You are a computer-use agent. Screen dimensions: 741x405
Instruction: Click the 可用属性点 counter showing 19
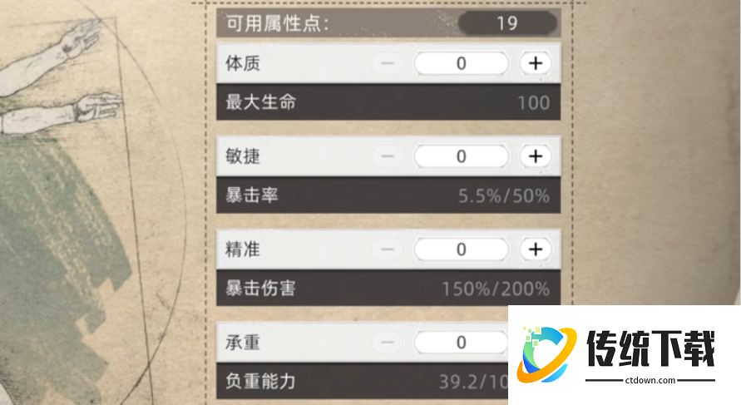pos(506,22)
